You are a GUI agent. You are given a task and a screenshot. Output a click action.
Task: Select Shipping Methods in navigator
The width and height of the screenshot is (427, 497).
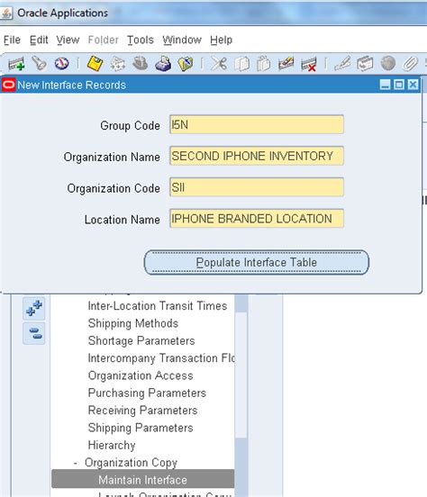click(133, 323)
